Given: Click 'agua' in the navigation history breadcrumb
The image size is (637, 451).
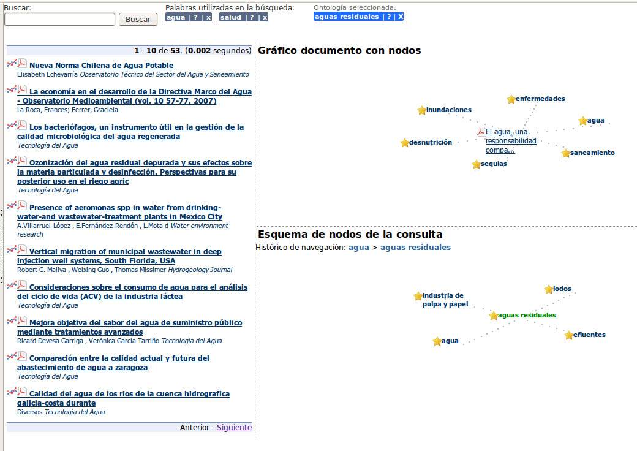Looking at the screenshot, I should (359, 248).
